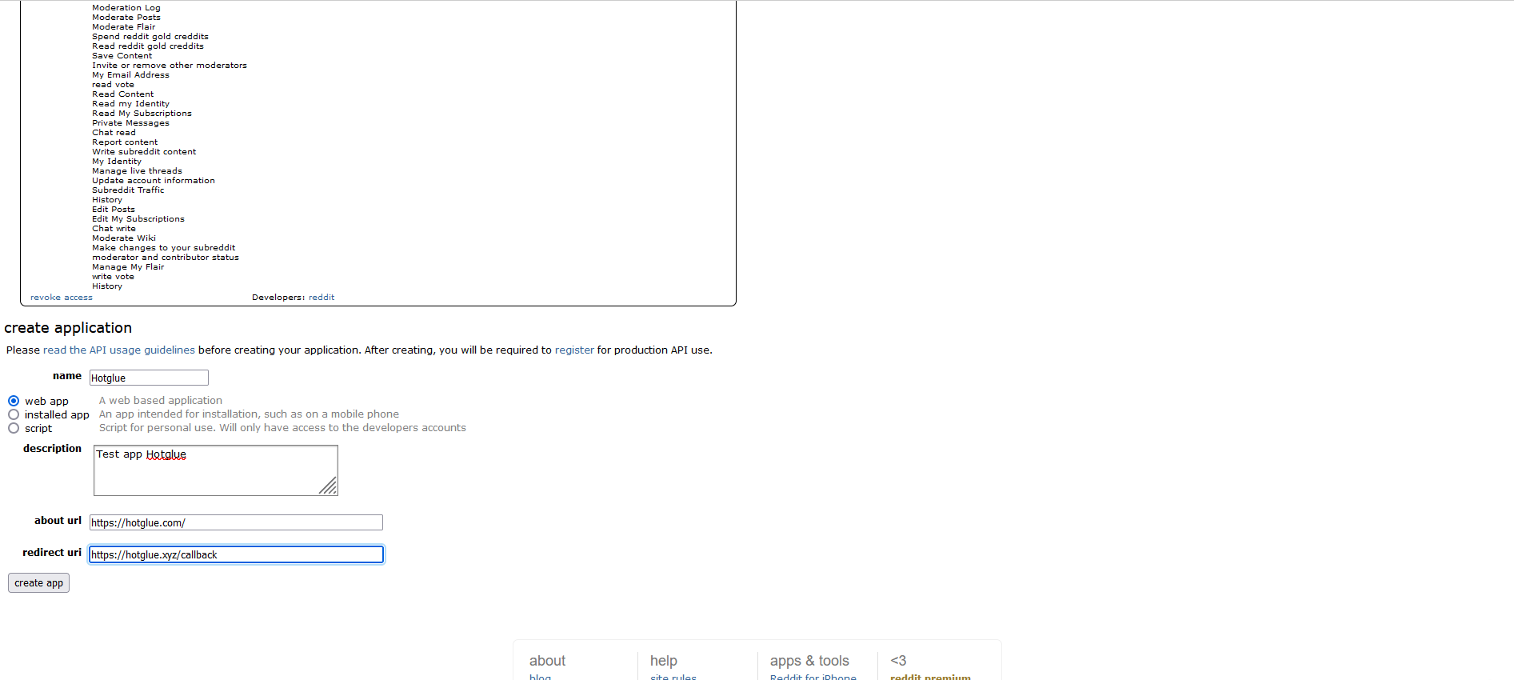Image resolution: width=1514 pixels, height=680 pixels.
Task: Click the Read my Identity permission text
Action: click(x=130, y=104)
